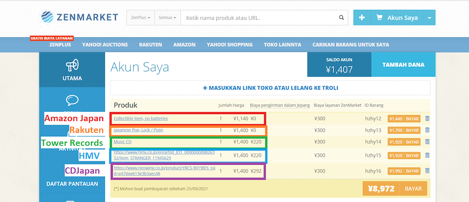Pay ¥1,992 for item hzhy16
This screenshot has width=469, height=202.
point(404,171)
